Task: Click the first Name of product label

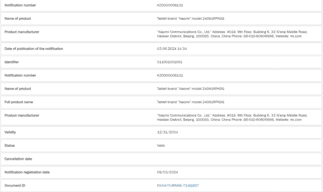Action: [x=18, y=18]
